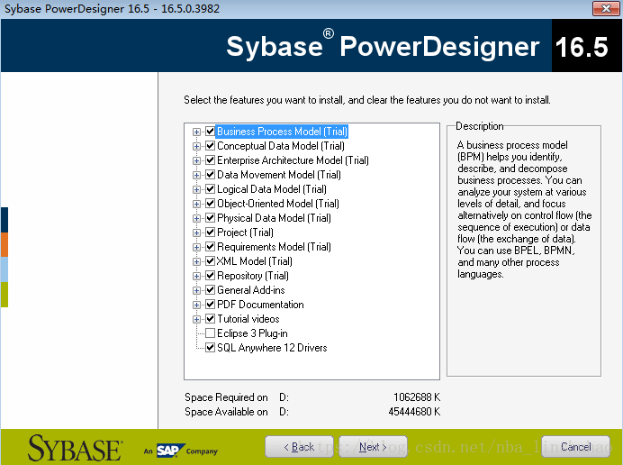Uncheck Requirements Model (Trial) checkbox
Image resolution: width=623 pixels, height=465 pixels.
[x=210, y=247]
